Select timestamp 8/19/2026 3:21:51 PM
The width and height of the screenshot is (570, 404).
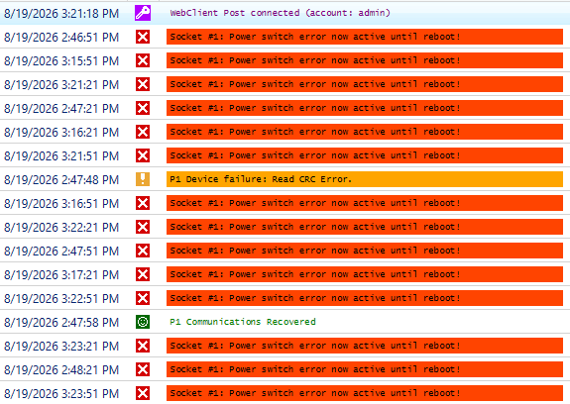coord(61,156)
